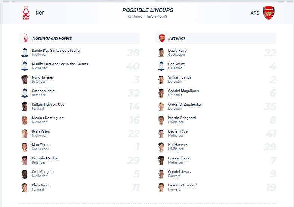Click David Raya's player avatar
Screen dimensions: 294x207
coord(161,52)
